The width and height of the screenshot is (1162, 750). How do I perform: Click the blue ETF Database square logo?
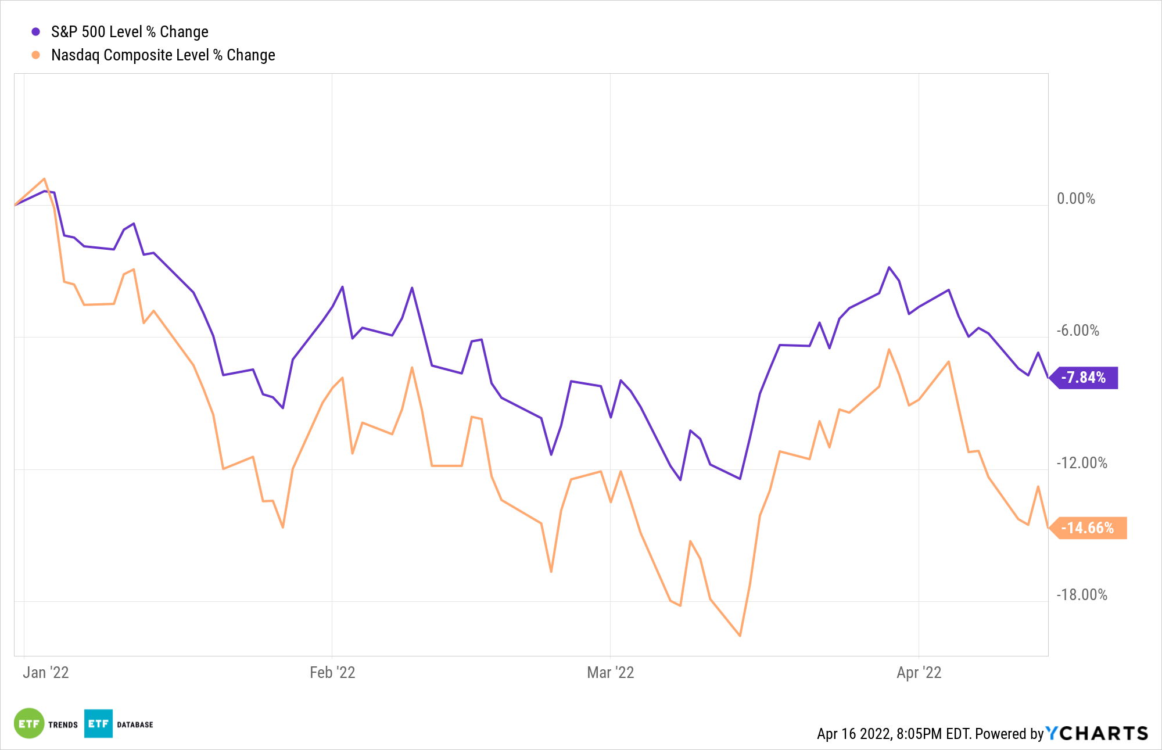98,723
